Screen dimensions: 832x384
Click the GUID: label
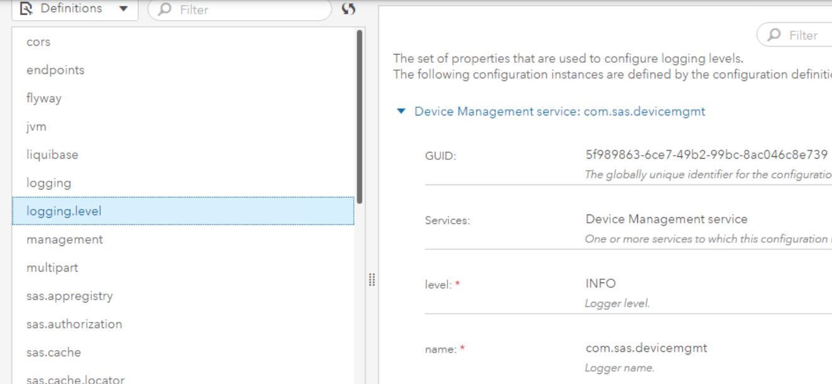(441, 157)
